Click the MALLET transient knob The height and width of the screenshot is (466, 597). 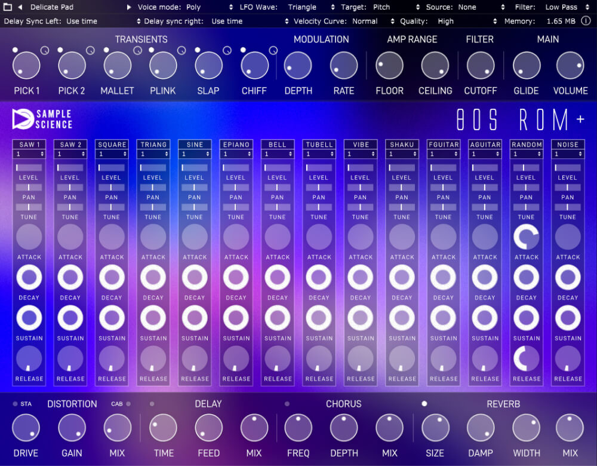(117, 66)
